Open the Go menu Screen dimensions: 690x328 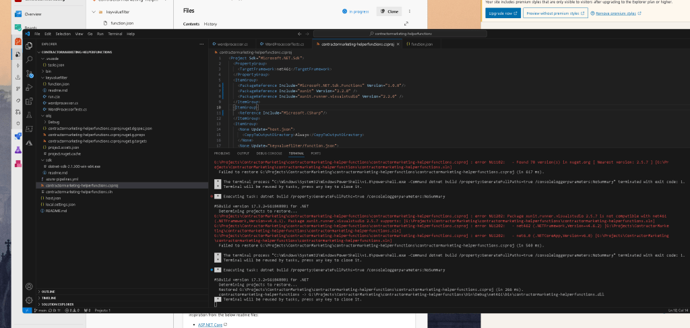(x=90, y=34)
